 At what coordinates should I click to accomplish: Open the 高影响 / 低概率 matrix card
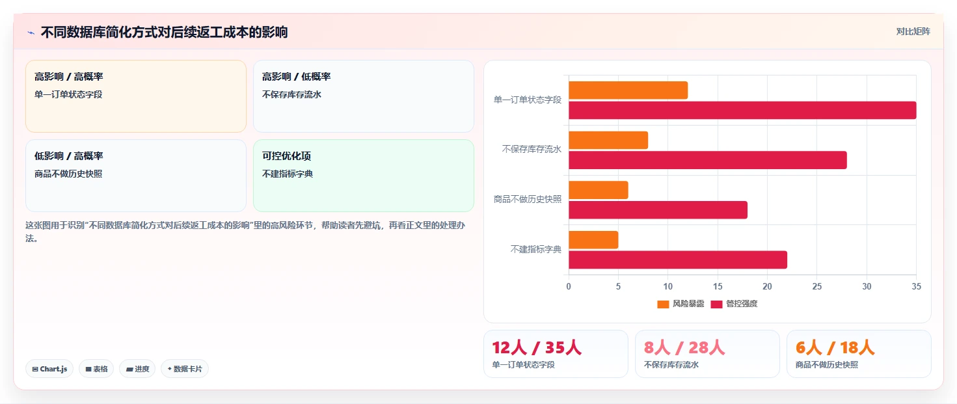pyautogui.click(x=364, y=96)
